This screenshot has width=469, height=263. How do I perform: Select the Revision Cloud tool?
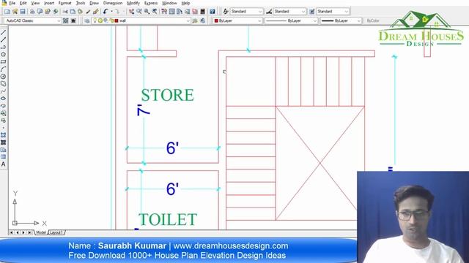click(3, 84)
